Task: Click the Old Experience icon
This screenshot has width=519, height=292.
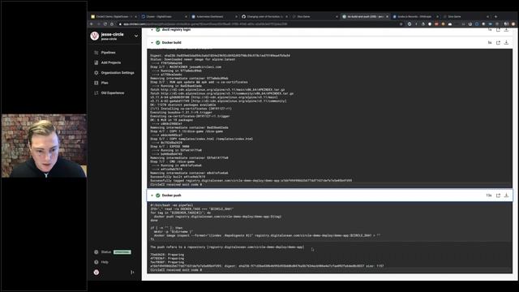Action: click(96, 93)
